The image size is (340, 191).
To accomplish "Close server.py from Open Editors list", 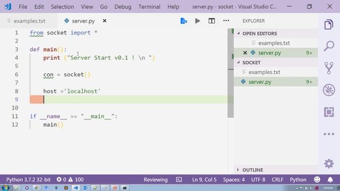I will point(245,53).
